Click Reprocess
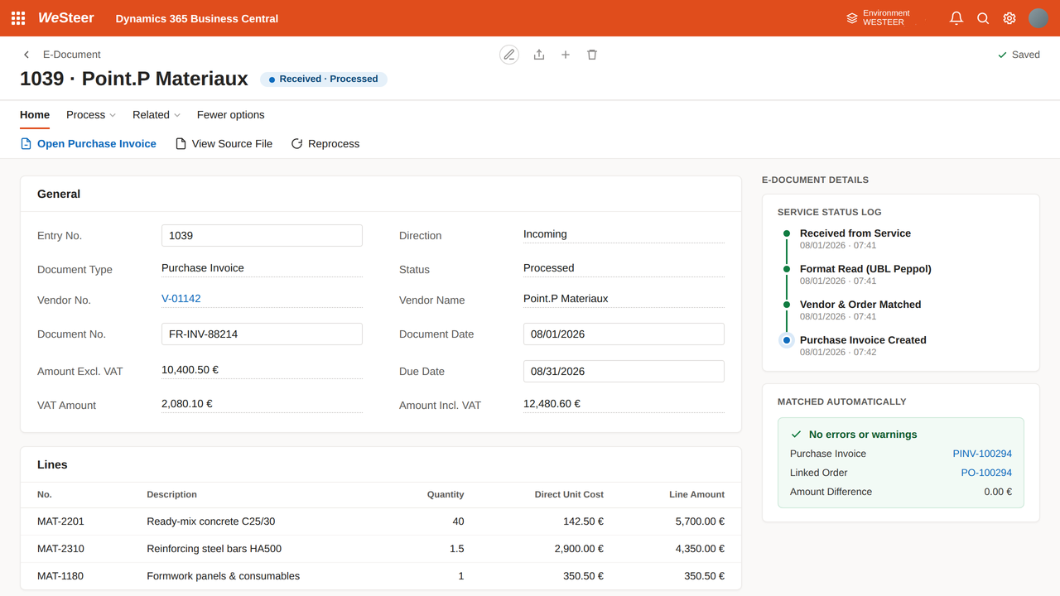The image size is (1060, 596). point(325,144)
